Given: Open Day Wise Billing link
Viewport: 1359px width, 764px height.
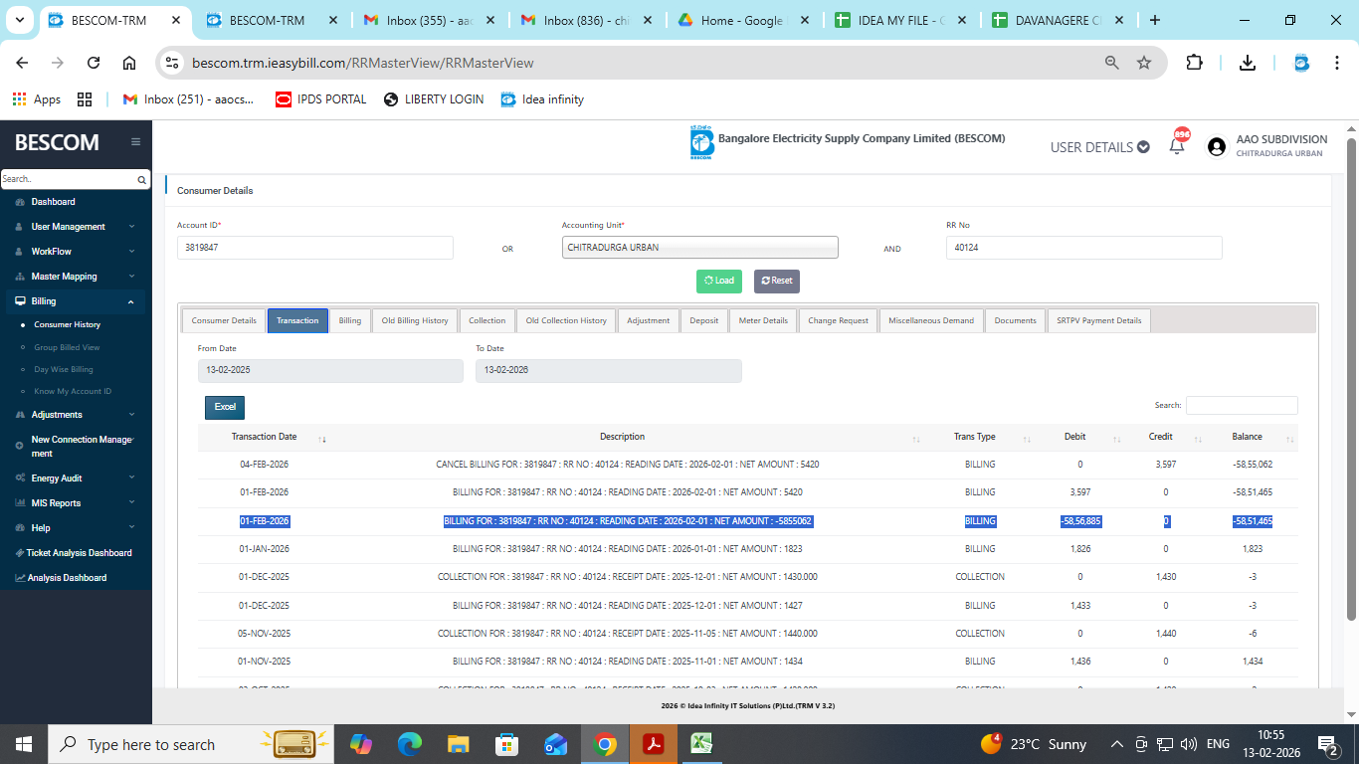Looking at the screenshot, I should pyautogui.click(x=64, y=369).
